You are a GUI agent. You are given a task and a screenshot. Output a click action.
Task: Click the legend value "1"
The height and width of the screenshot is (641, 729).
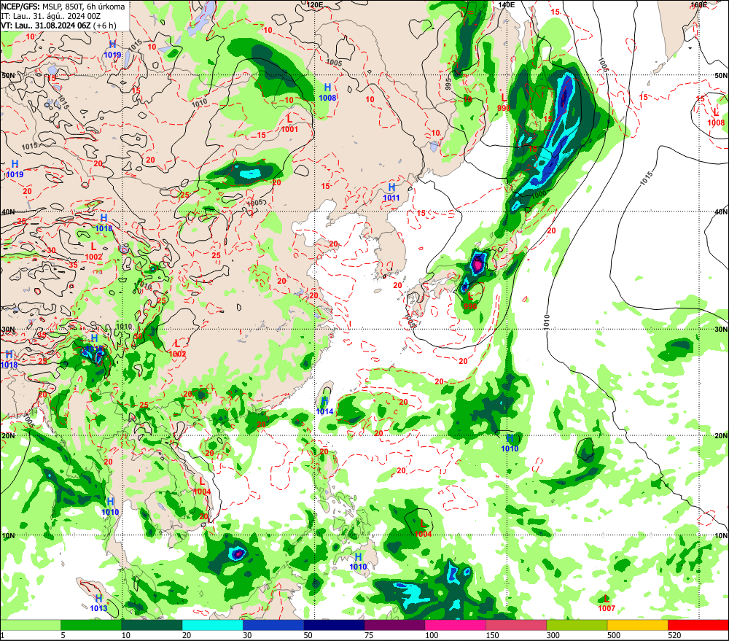(x=2, y=635)
